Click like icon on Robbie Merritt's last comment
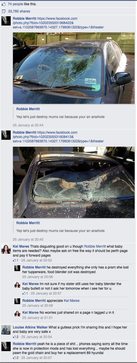 (x=15, y=358)
